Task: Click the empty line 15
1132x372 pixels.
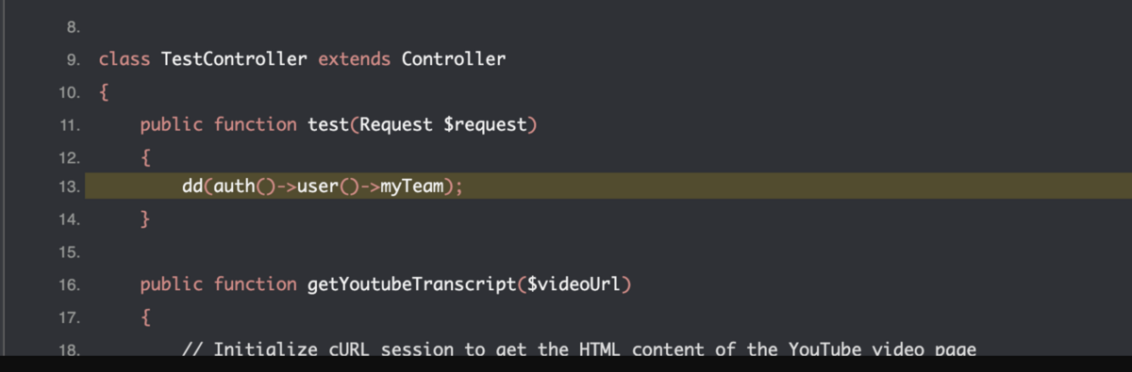Action: point(608,251)
